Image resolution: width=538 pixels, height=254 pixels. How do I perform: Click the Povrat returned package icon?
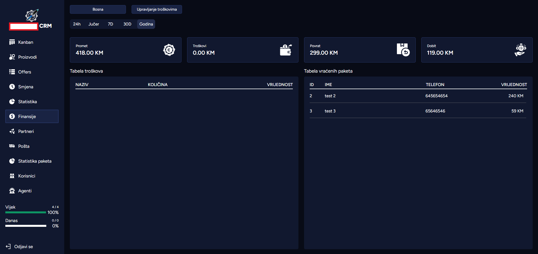click(403, 50)
